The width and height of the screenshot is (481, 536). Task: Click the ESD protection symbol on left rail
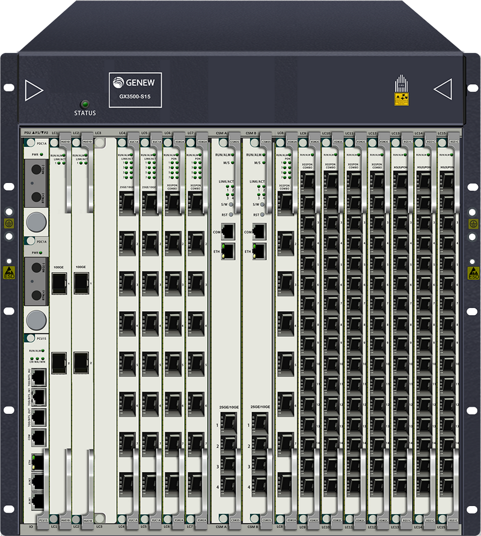8,273
